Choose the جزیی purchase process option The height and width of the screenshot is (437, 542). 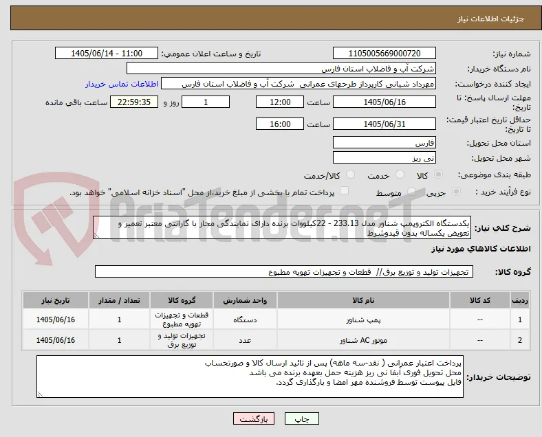(456, 192)
